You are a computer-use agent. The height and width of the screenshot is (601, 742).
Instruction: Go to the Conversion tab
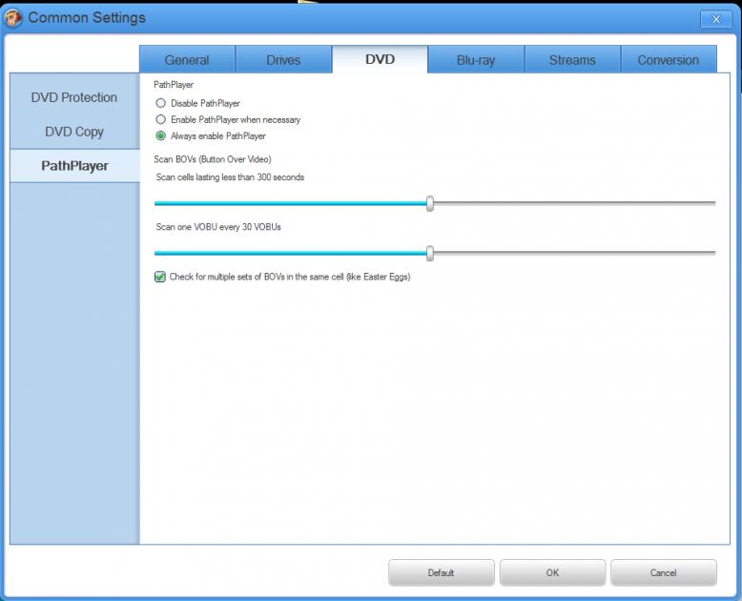pyautogui.click(x=669, y=60)
